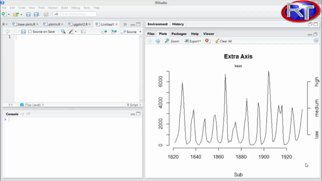Click the Zoom plot button
The height and width of the screenshot is (181, 322).
point(172,41)
